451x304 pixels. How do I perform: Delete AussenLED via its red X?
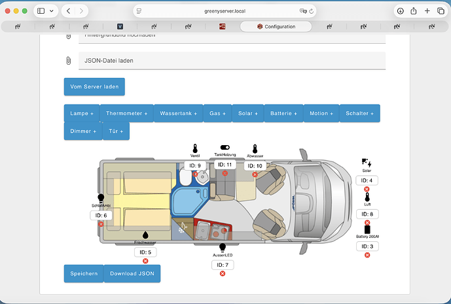point(223,273)
